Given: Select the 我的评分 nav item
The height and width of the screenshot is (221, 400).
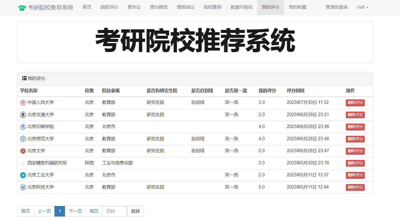Looking at the screenshot, I should [271, 7].
